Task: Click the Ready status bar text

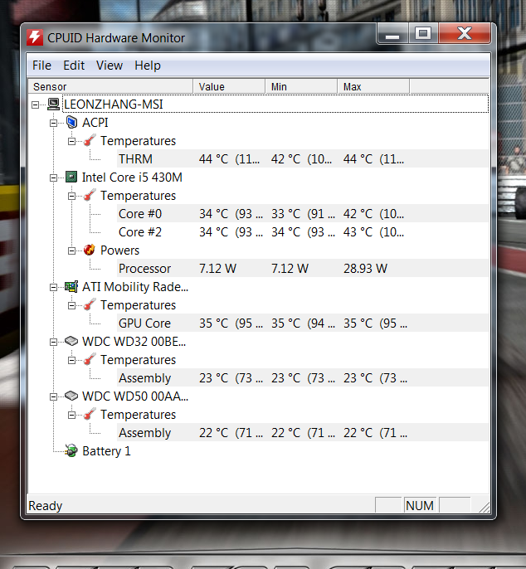Action: coord(46,505)
